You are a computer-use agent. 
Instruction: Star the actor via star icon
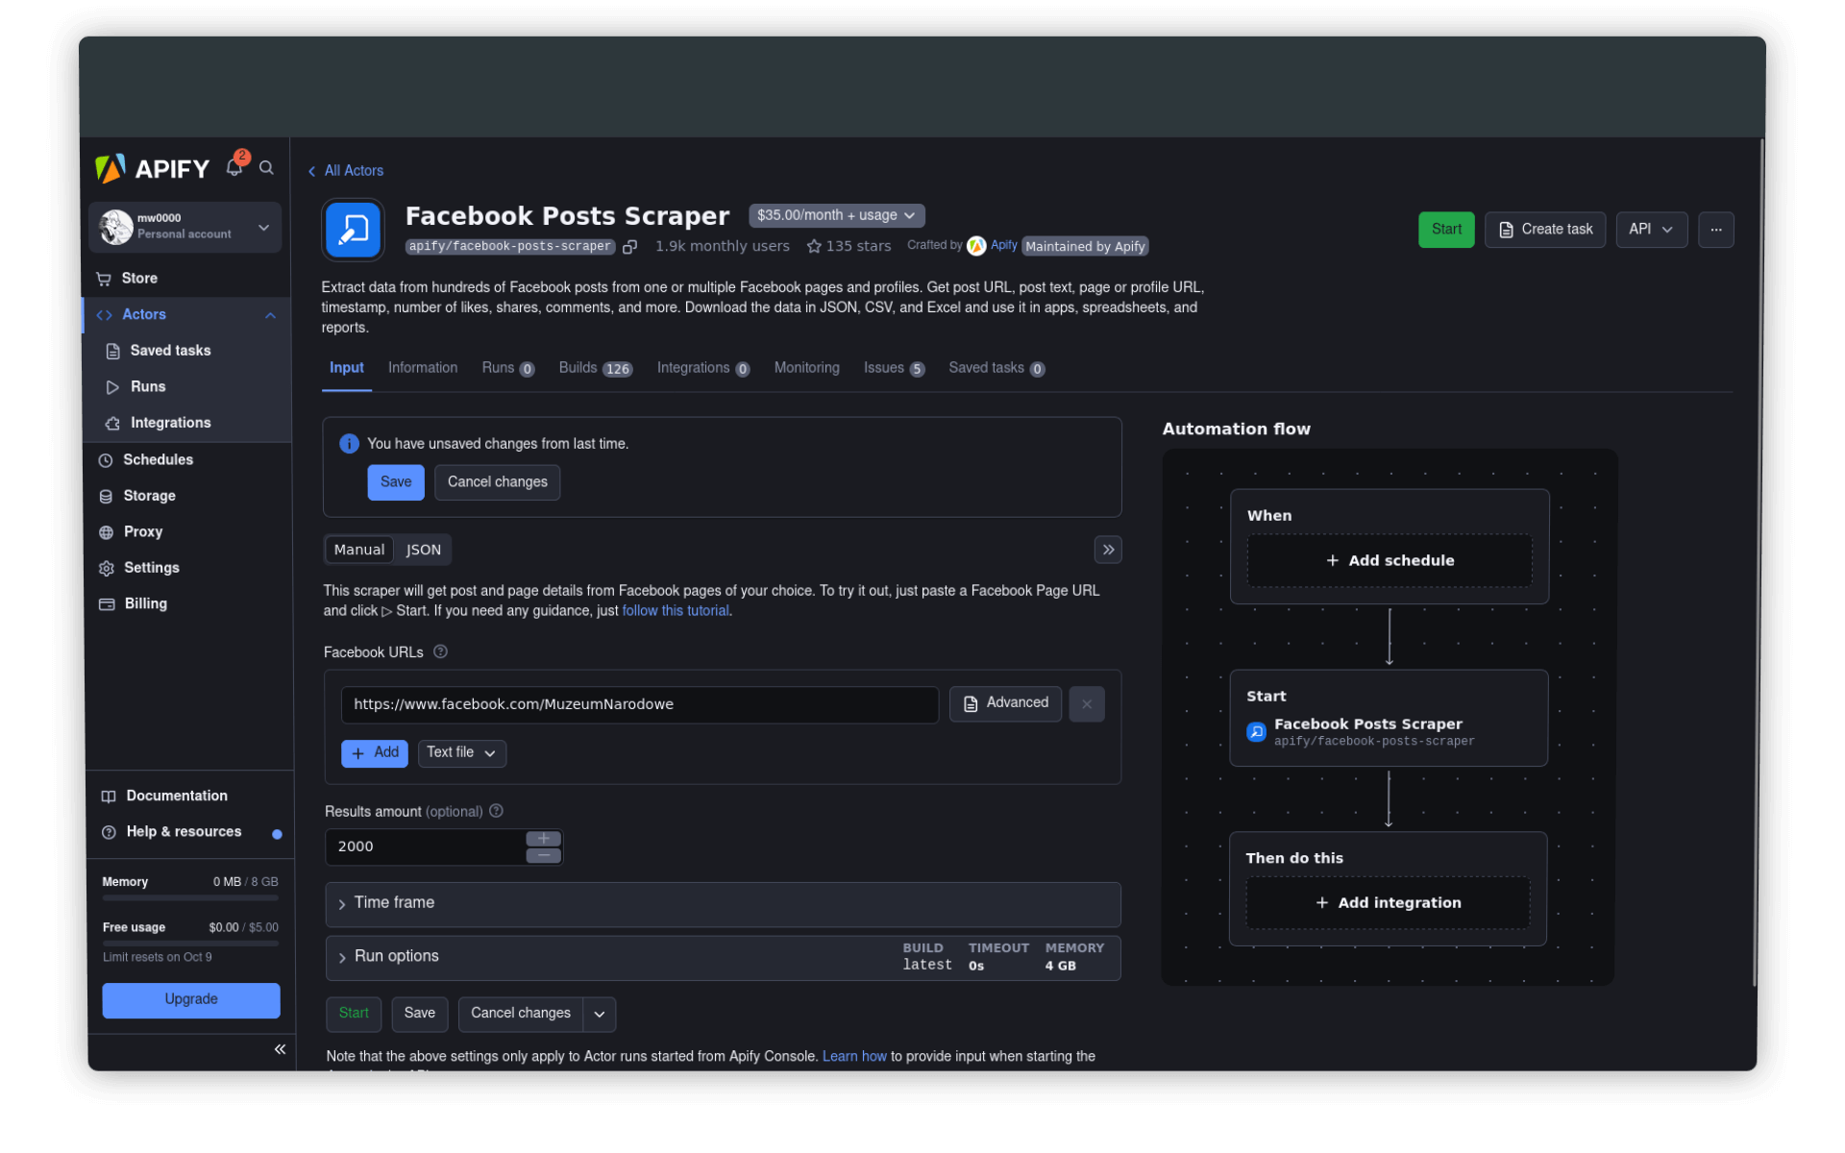[x=814, y=247]
